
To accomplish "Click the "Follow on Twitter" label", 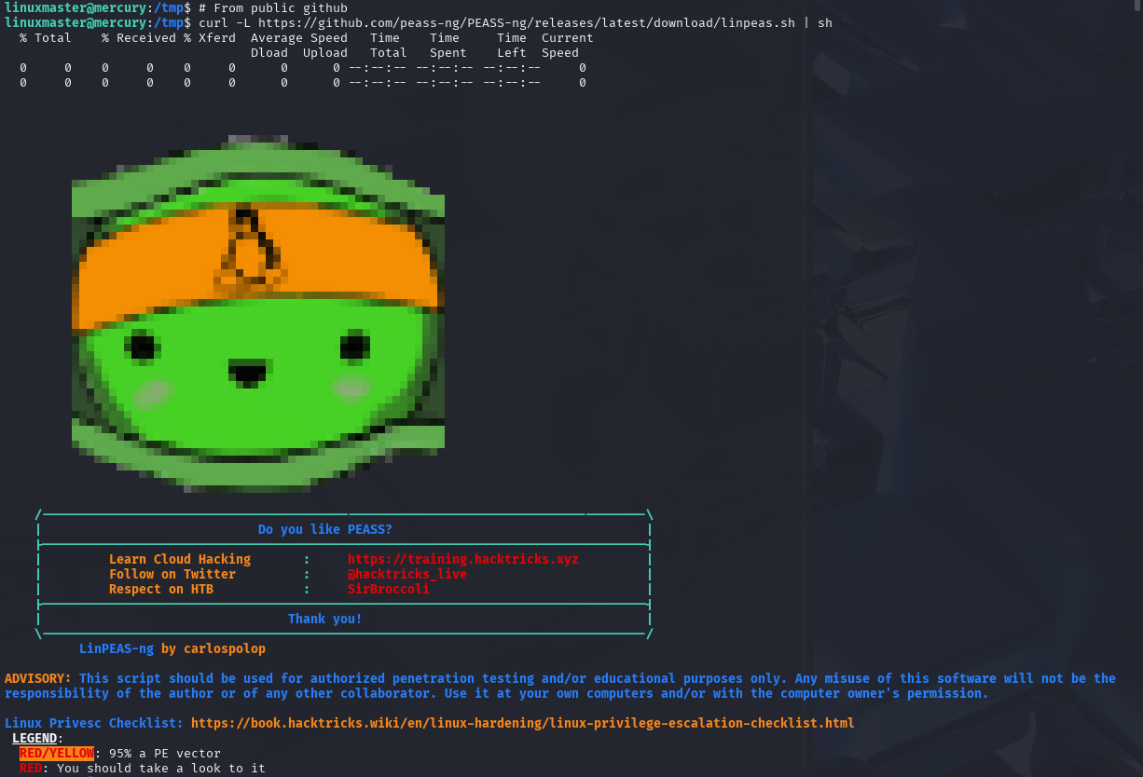I will click(x=172, y=574).
